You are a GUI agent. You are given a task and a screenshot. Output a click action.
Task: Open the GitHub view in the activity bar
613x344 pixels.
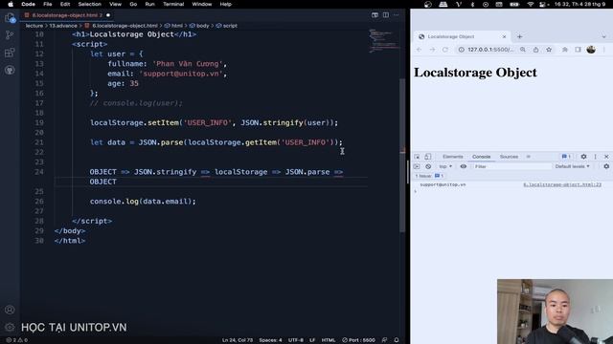coord(10,70)
